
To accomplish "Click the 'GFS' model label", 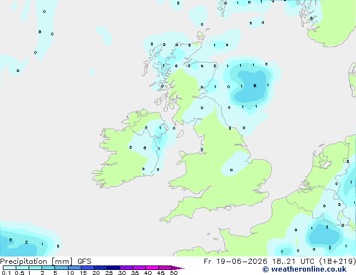I will pyautogui.click(x=84, y=262).
